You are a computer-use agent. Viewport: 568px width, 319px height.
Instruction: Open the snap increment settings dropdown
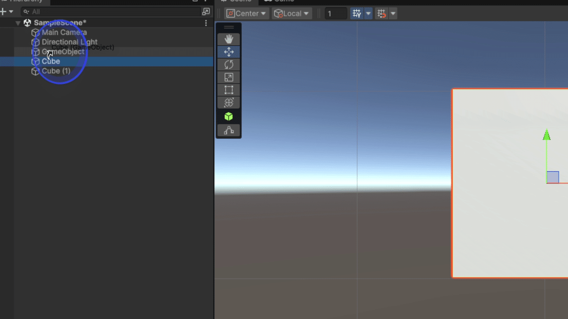point(393,14)
